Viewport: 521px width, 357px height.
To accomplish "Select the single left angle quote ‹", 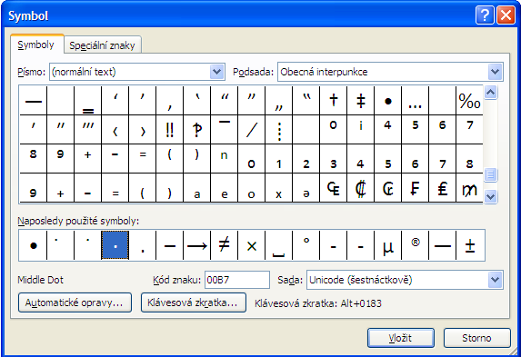I will pyautogui.click(x=115, y=130).
